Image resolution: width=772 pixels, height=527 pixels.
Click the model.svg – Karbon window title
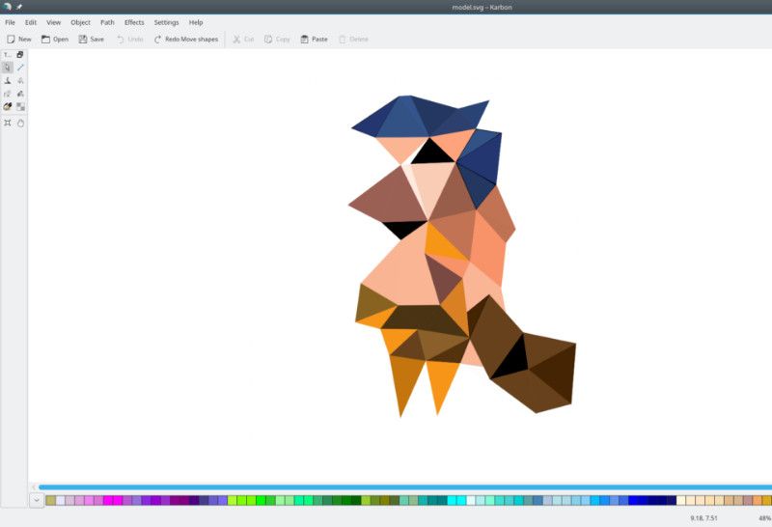click(x=482, y=8)
